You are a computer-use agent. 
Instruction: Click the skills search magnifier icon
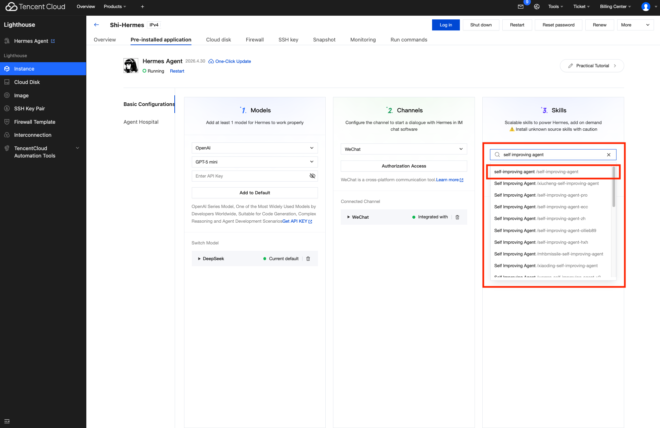[x=497, y=154]
